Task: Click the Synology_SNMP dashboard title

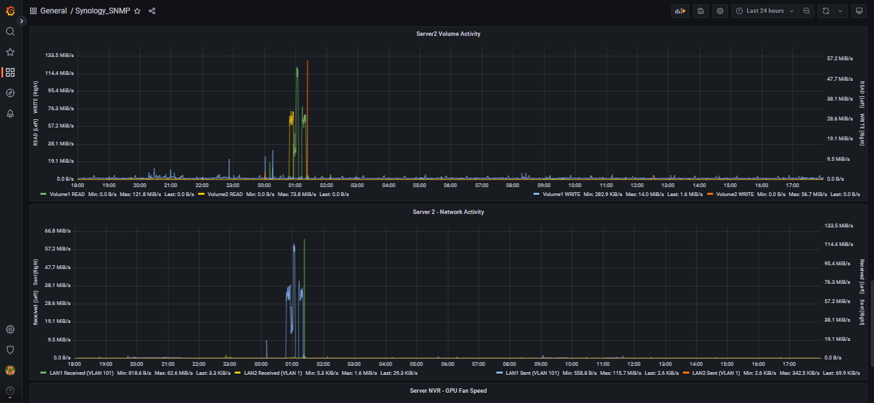Action: 103,11
